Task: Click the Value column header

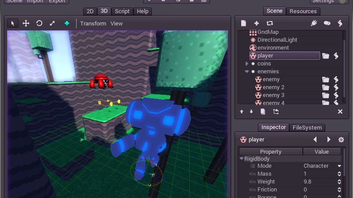Action: tap(321, 152)
